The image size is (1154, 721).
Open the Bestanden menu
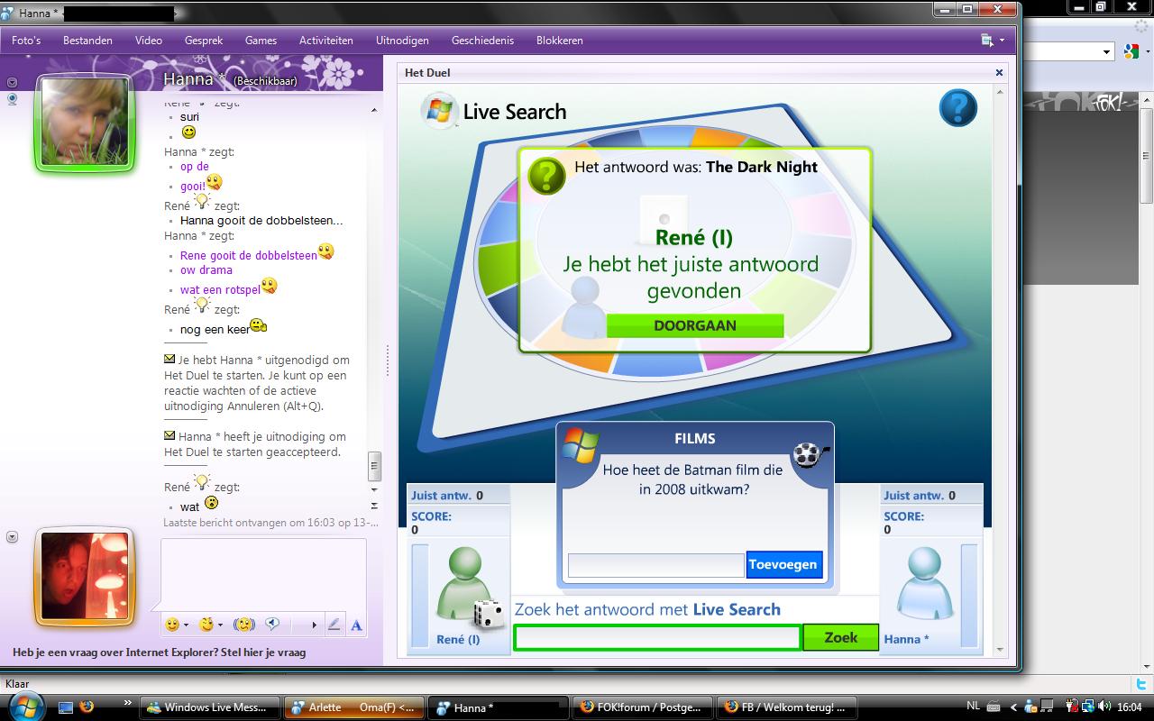coord(87,41)
